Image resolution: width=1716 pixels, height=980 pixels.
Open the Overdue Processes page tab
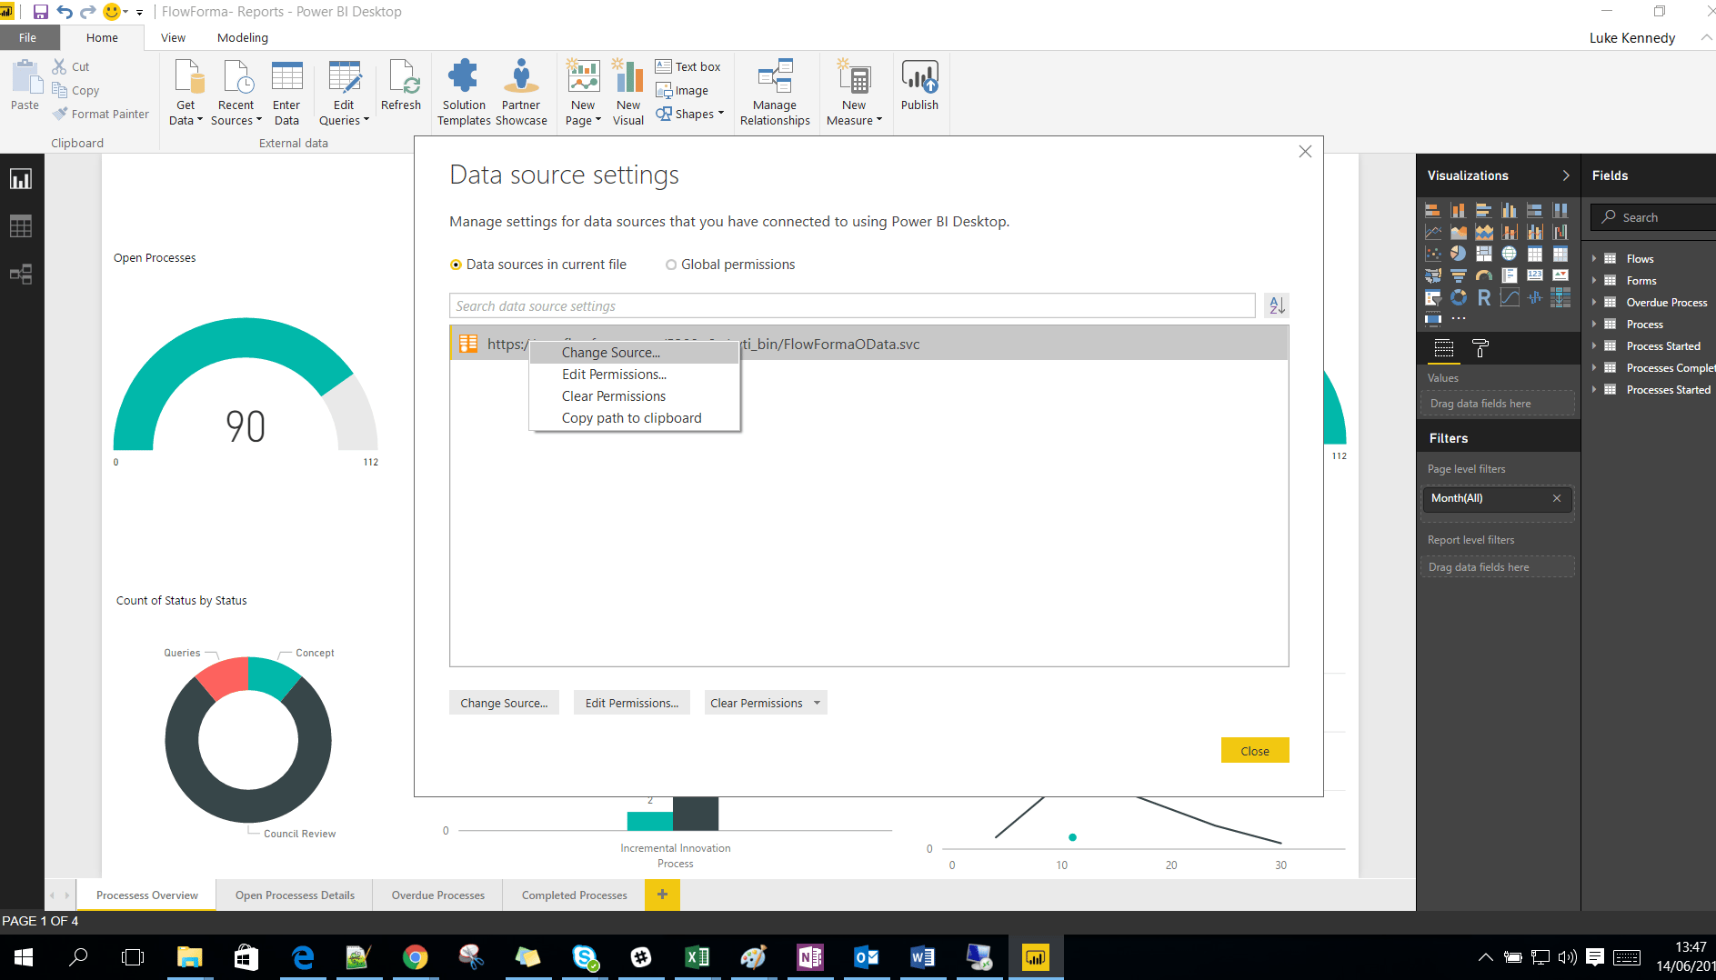click(438, 895)
